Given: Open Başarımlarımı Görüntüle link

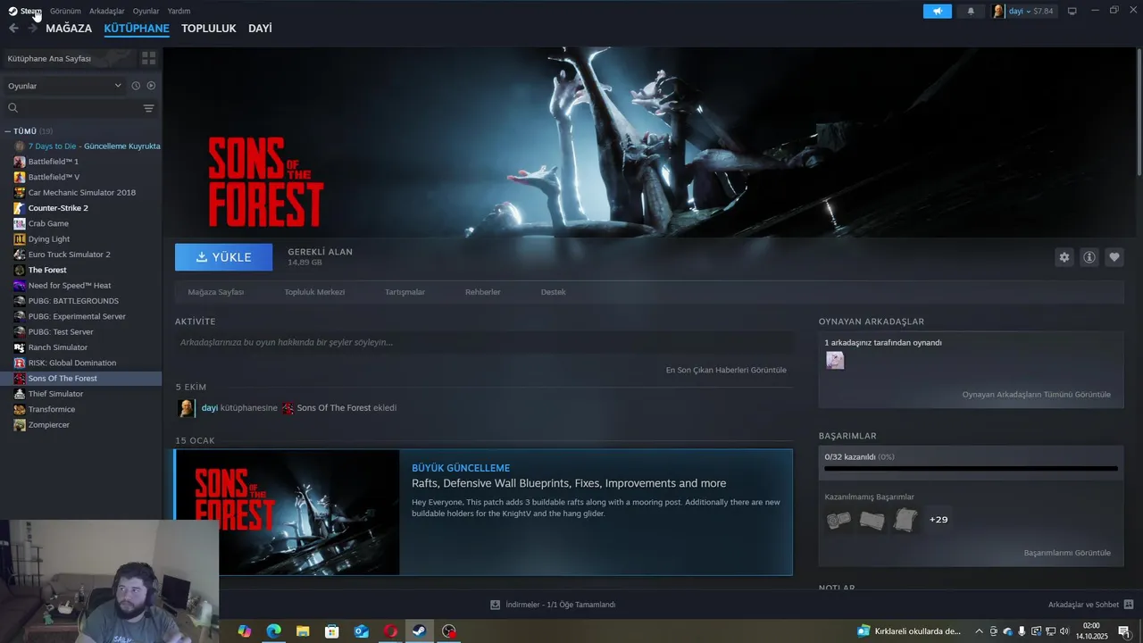Looking at the screenshot, I should (1067, 553).
